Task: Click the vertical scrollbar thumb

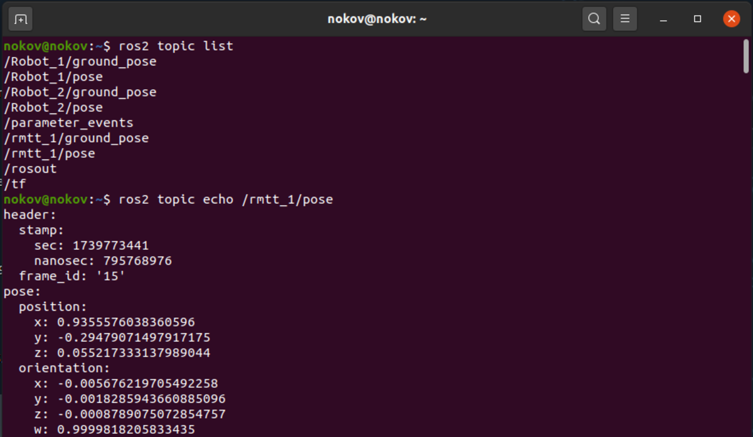Action: [746, 56]
